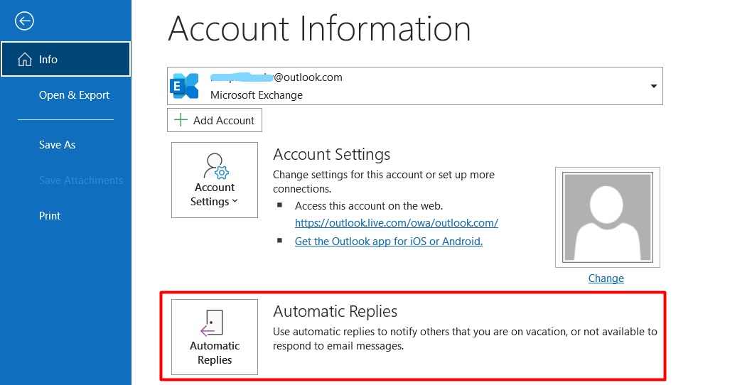Open the Automatic Replies button

215,337
